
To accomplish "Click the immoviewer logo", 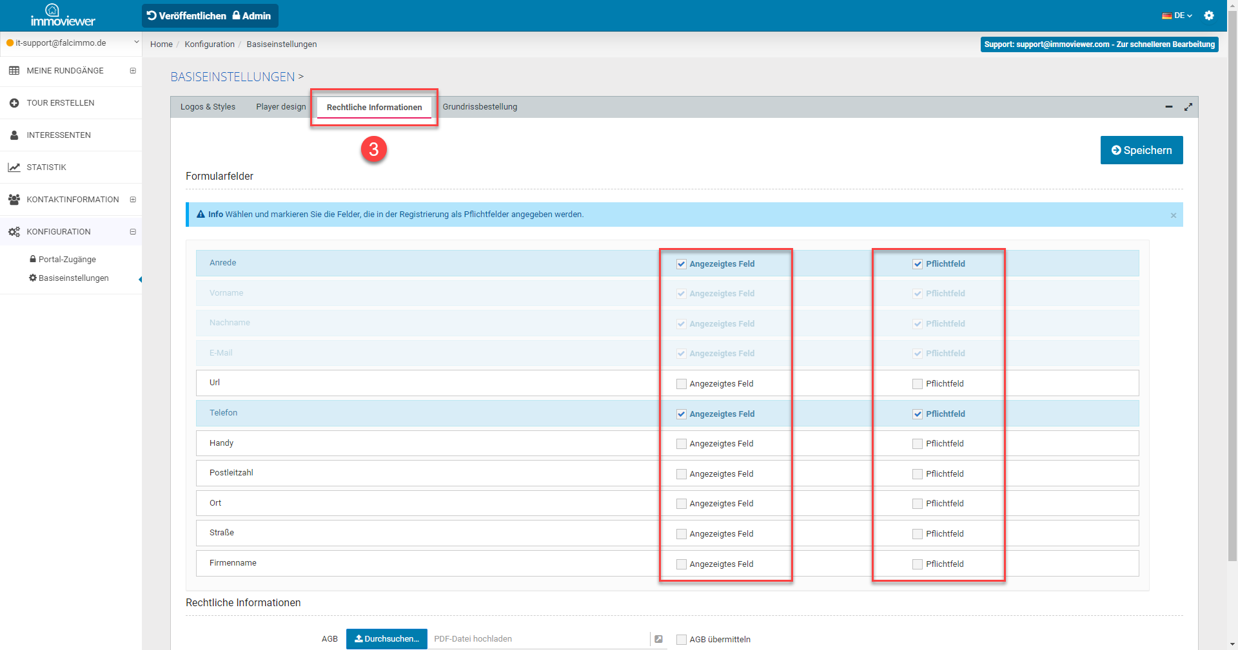I will (x=63, y=15).
